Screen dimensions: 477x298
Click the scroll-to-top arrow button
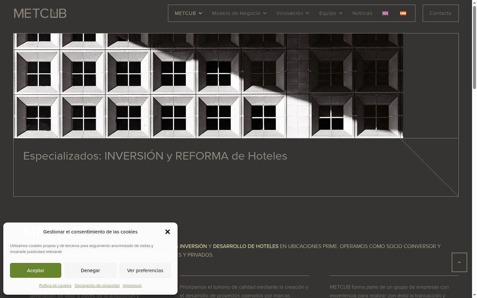click(x=459, y=262)
